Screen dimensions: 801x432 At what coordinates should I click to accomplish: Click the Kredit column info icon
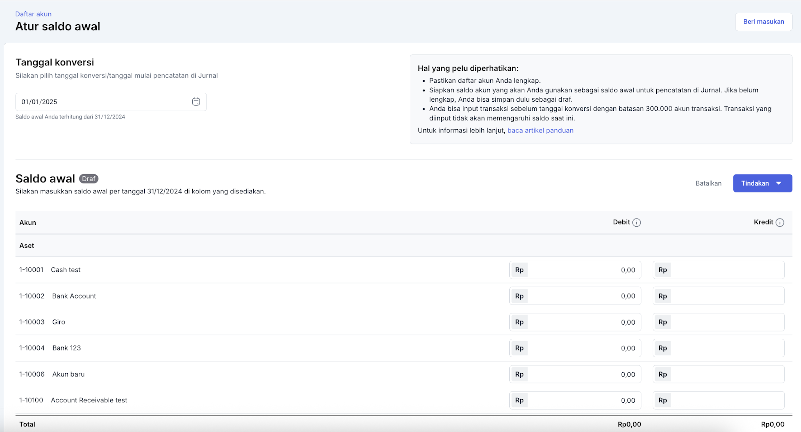pyautogui.click(x=780, y=223)
